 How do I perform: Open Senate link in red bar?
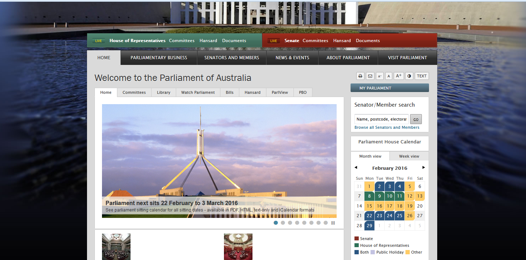pos(292,41)
